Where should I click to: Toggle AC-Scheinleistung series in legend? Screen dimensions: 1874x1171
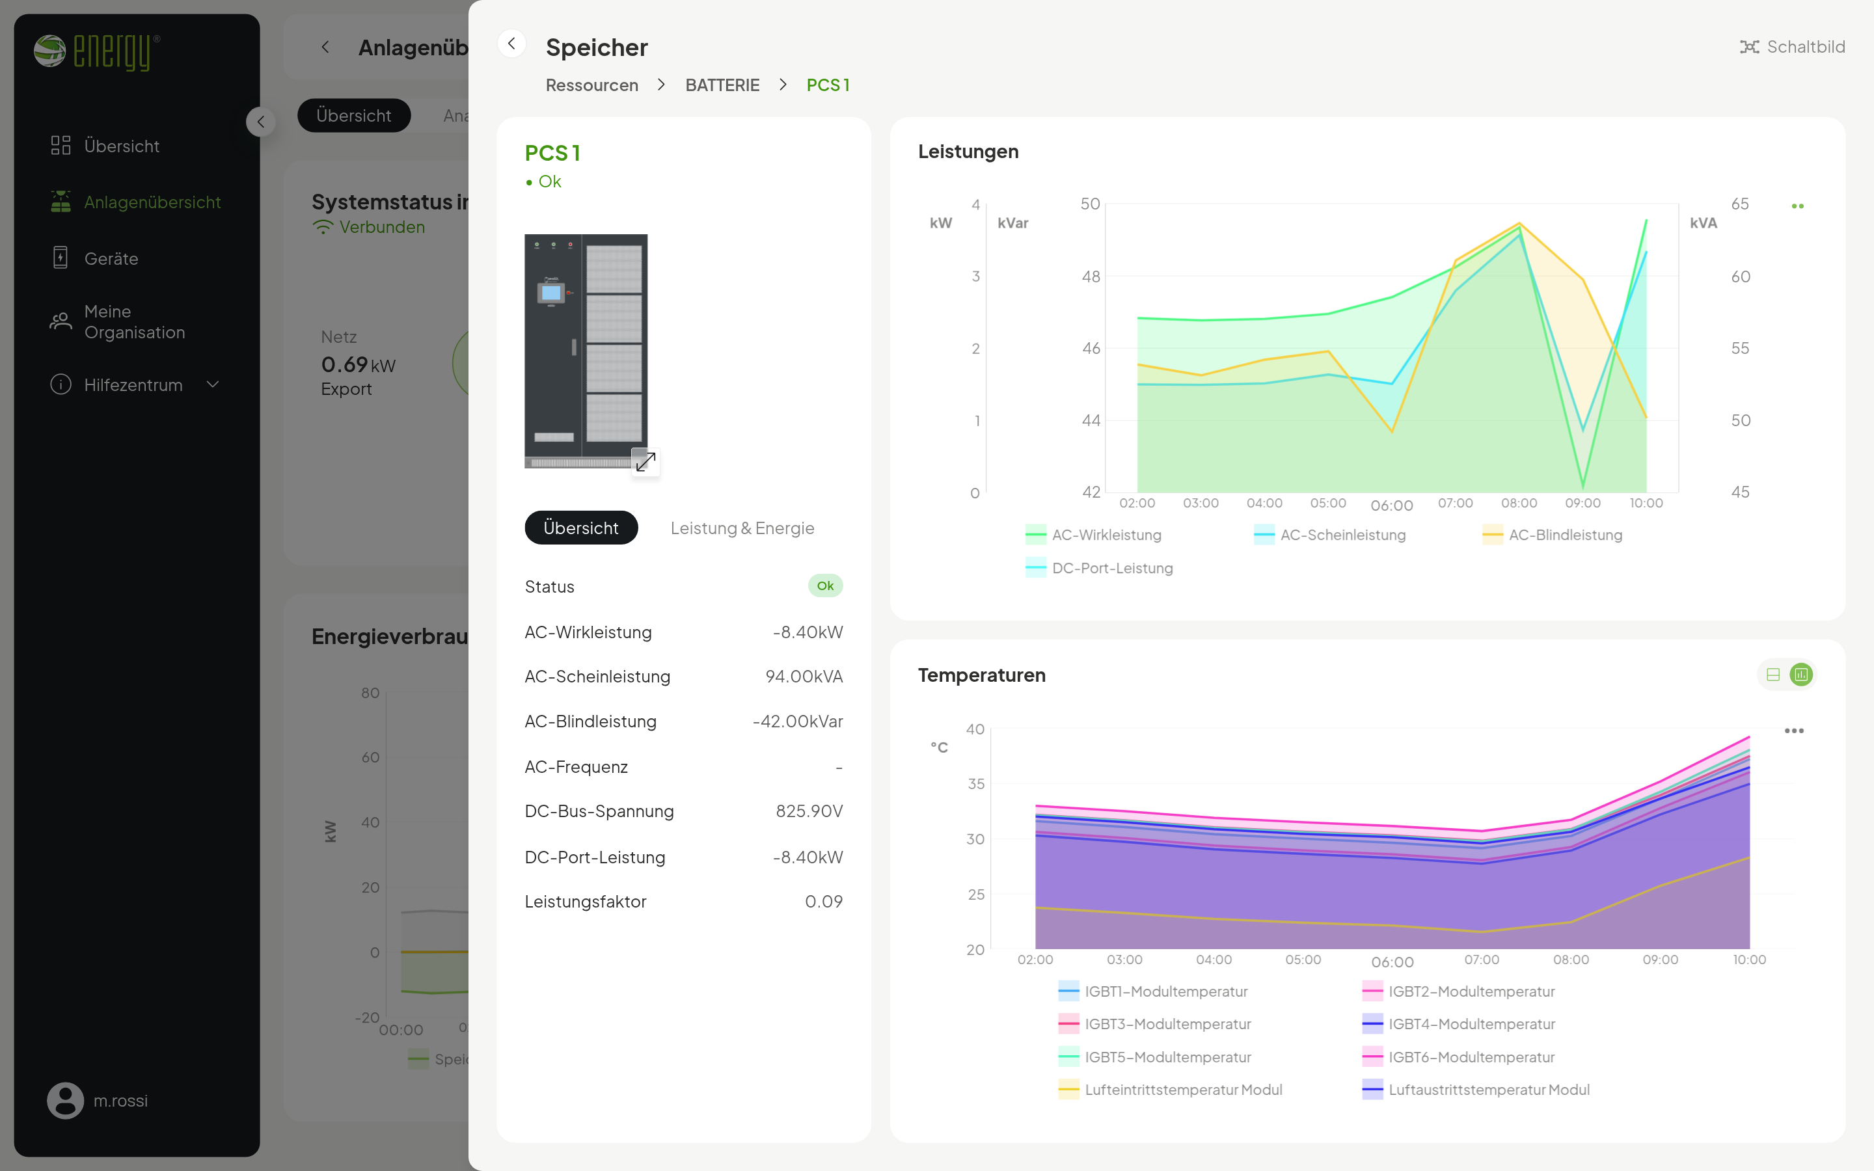1329,534
